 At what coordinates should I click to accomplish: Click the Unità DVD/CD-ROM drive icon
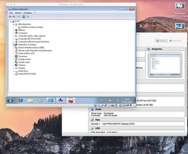(16, 74)
